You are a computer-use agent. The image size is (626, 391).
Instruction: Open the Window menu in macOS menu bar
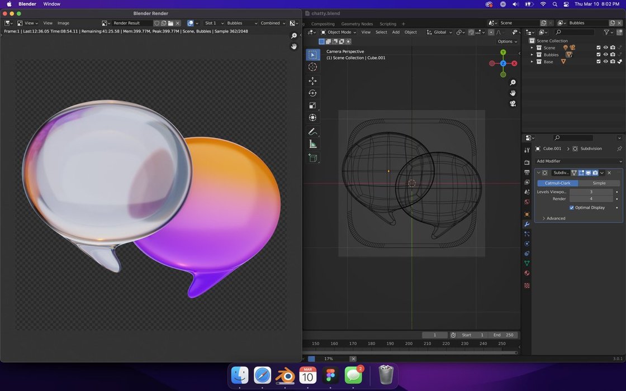point(51,4)
